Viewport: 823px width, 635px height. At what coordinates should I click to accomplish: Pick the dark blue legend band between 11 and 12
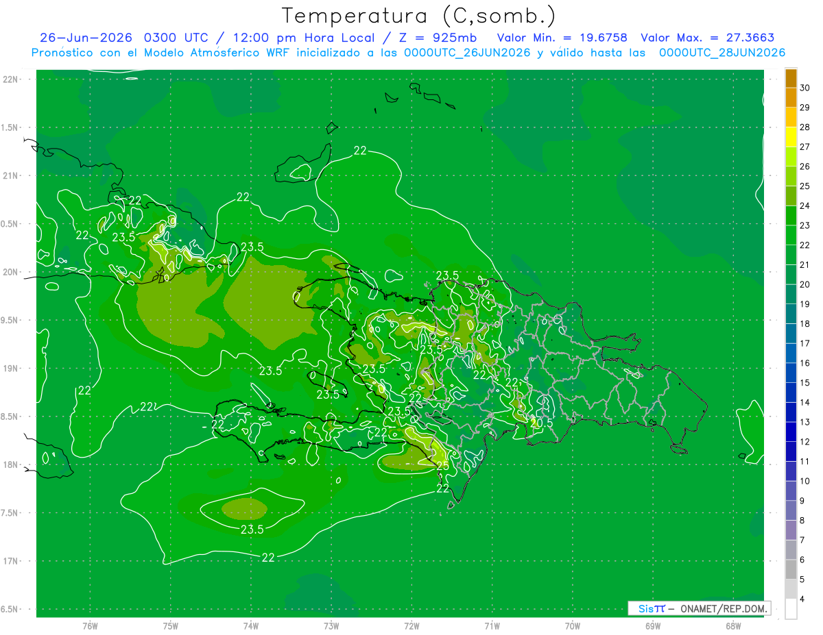791,451
